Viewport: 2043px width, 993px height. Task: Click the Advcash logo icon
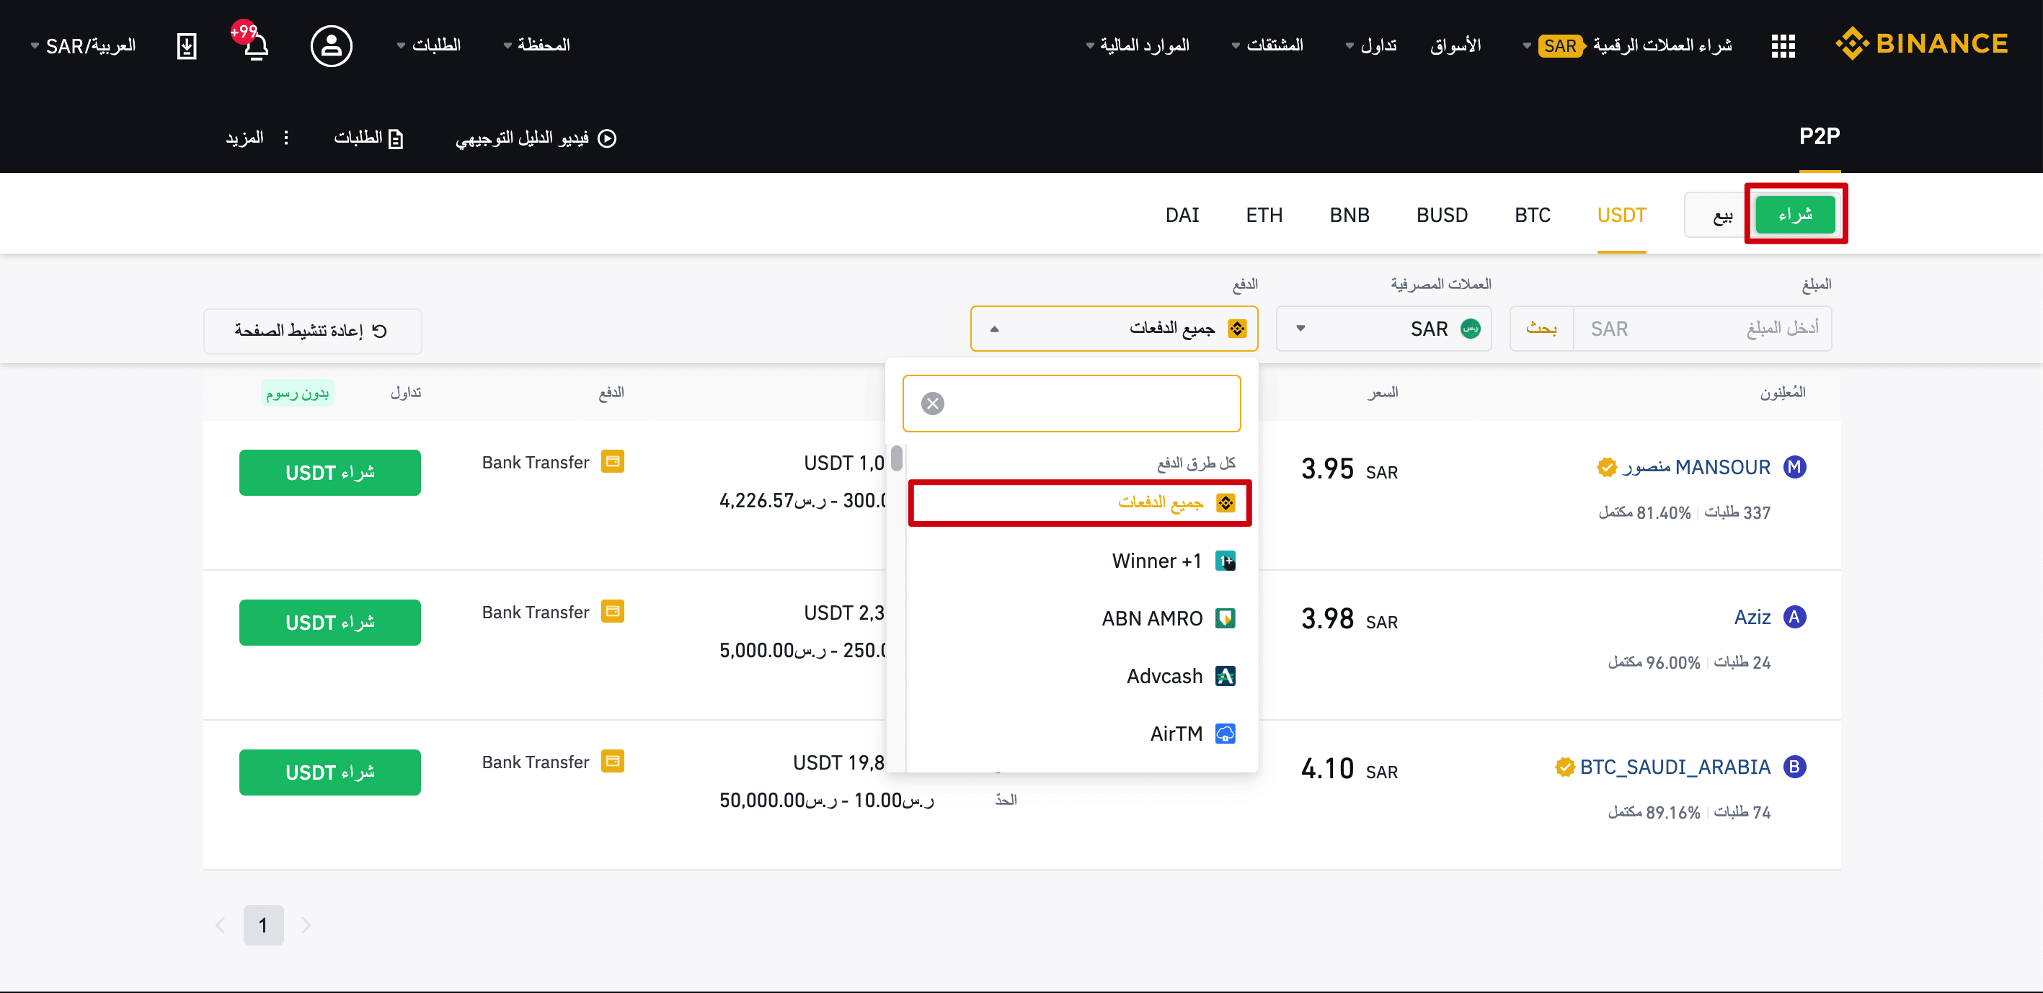pos(1226,676)
